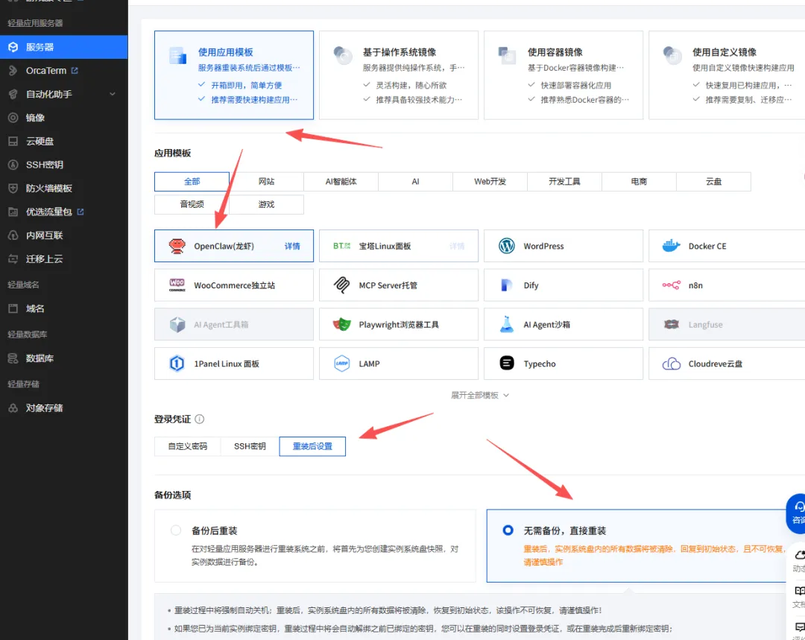Switch to the 音视频 template tab
This screenshot has height=640, width=805.
[192, 204]
